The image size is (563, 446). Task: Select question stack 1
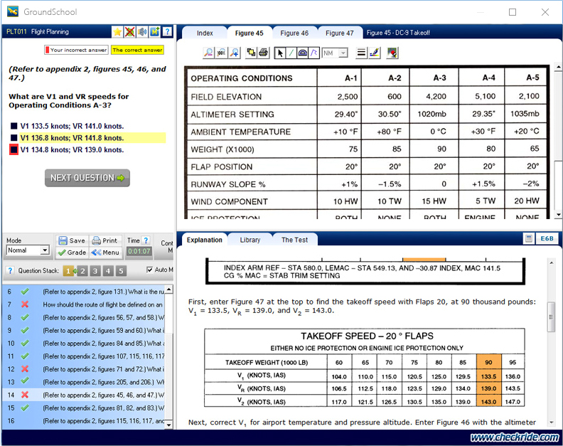click(68, 271)
